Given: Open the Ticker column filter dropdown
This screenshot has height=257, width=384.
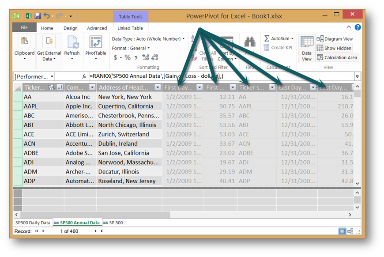Looking at the screenshot, I should tap(60, 87).
